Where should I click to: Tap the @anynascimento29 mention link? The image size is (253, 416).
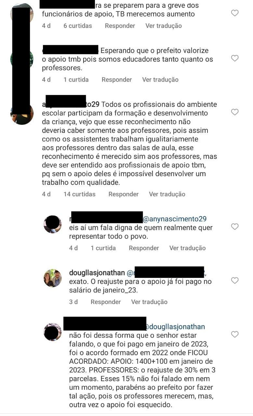[175, 219]
